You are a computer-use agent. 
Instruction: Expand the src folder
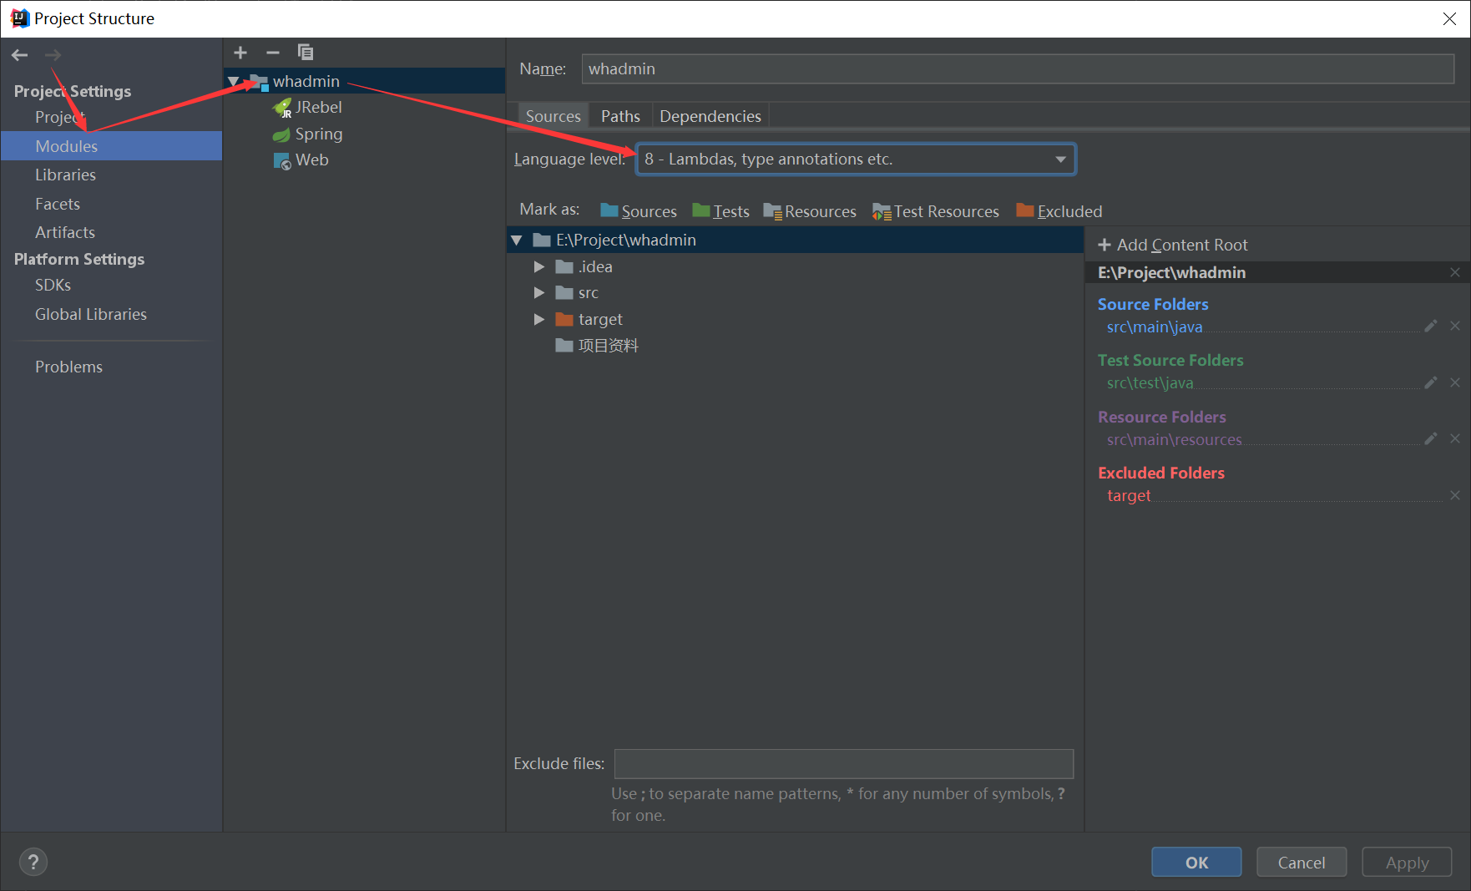click(538, 292)
